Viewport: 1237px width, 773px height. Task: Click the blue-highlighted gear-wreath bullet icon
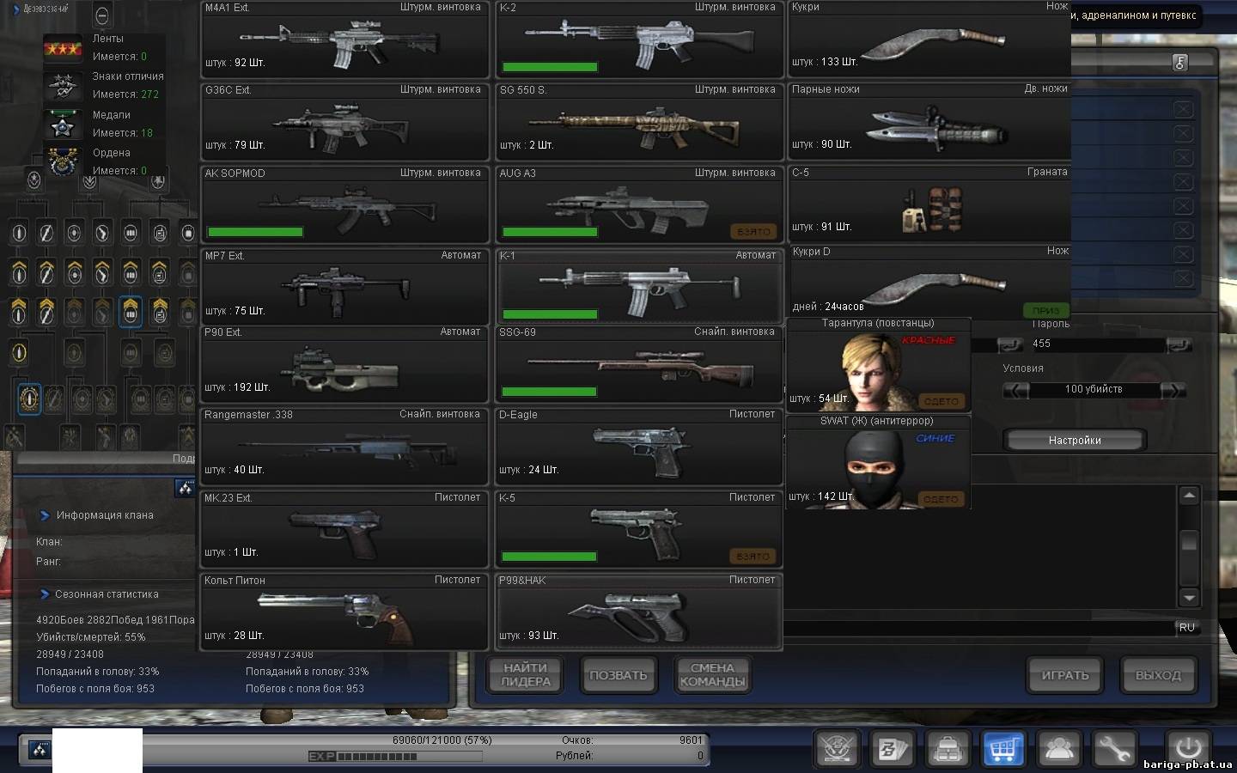pyautogui.click(x=30, y=399)
